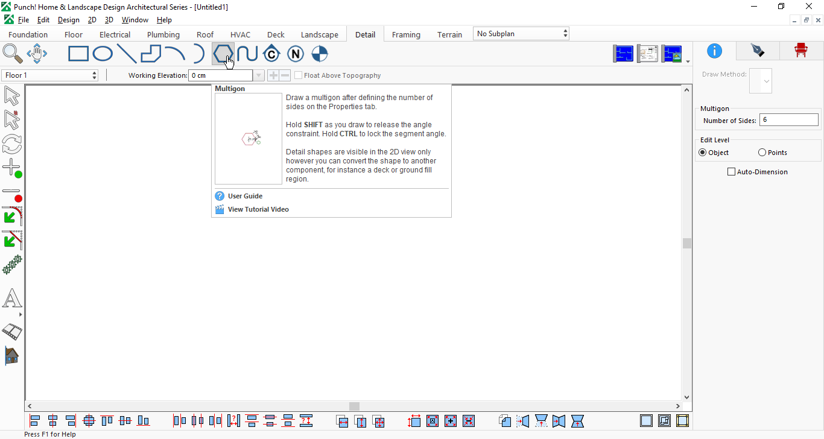Select the straight Line detail tool

(x=127, y=54)
